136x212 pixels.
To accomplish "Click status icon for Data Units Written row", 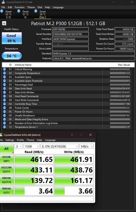I will pos(5,92).
